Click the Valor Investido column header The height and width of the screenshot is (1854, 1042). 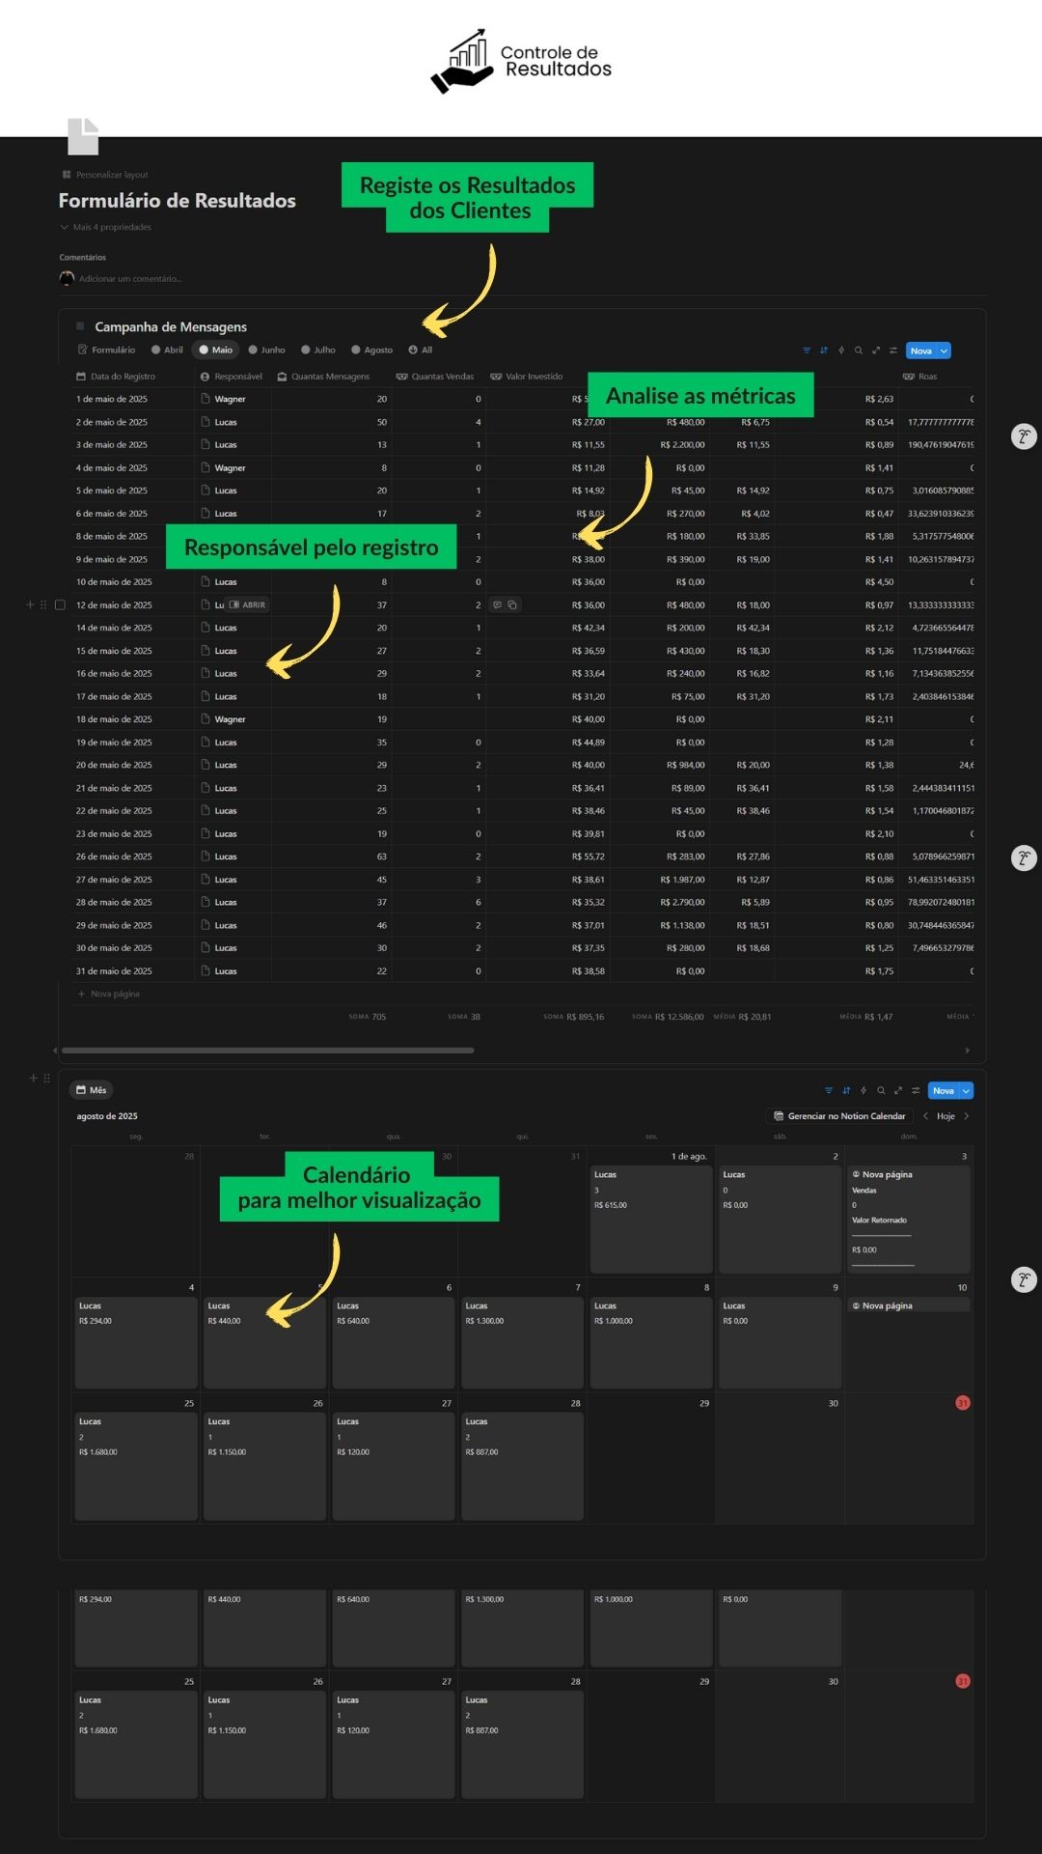(527, 377)
